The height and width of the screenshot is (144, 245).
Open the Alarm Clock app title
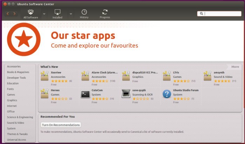[x=105, y=72]
